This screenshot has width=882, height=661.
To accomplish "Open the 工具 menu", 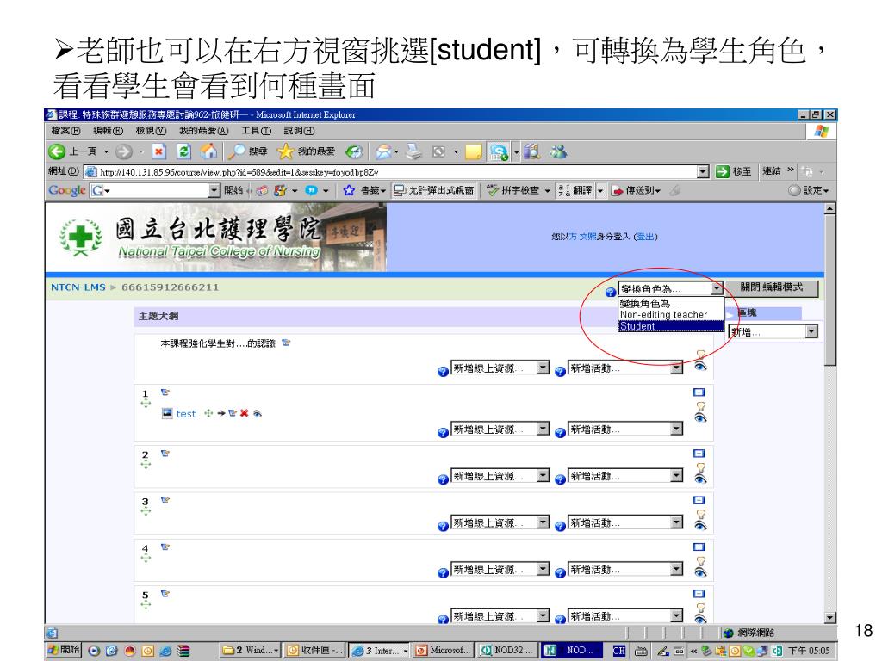I will tap(256, 131).
